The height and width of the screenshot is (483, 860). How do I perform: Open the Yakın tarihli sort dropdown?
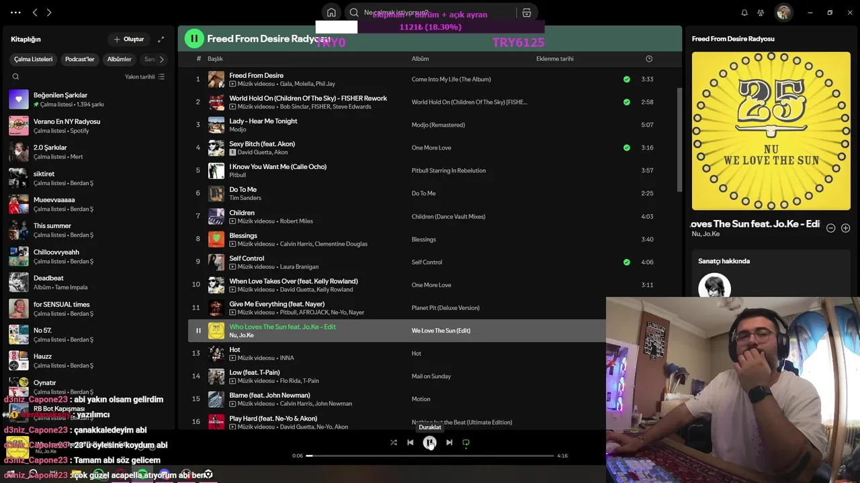tap(144, 76)
